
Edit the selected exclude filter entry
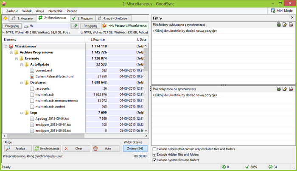(285, 25)
